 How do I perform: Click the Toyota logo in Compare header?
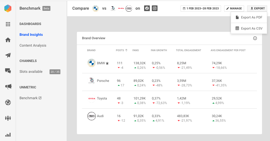(121, 9)
